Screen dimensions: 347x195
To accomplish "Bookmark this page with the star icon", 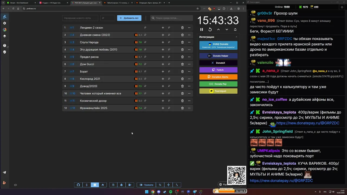I will (x=198, y=8).
